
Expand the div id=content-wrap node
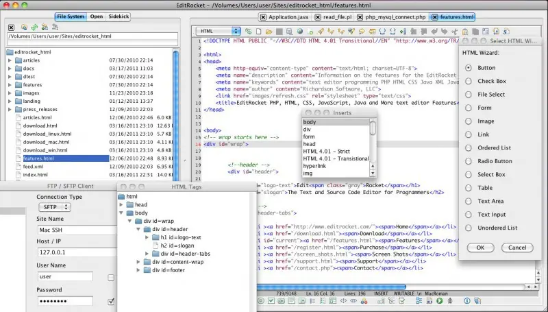[x=138, y=262]
